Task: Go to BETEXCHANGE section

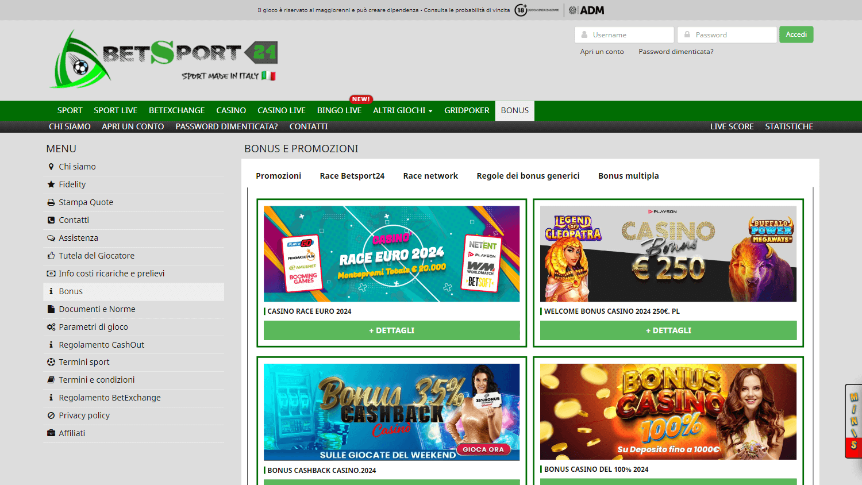Action: (x=176, y=110)
